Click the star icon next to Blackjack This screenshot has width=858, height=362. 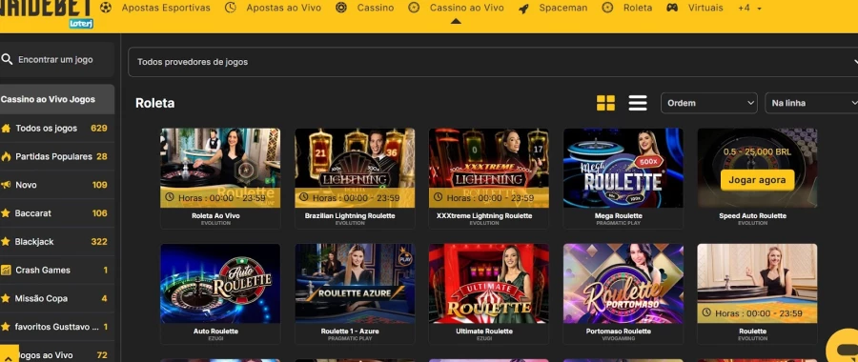point(6,242)
